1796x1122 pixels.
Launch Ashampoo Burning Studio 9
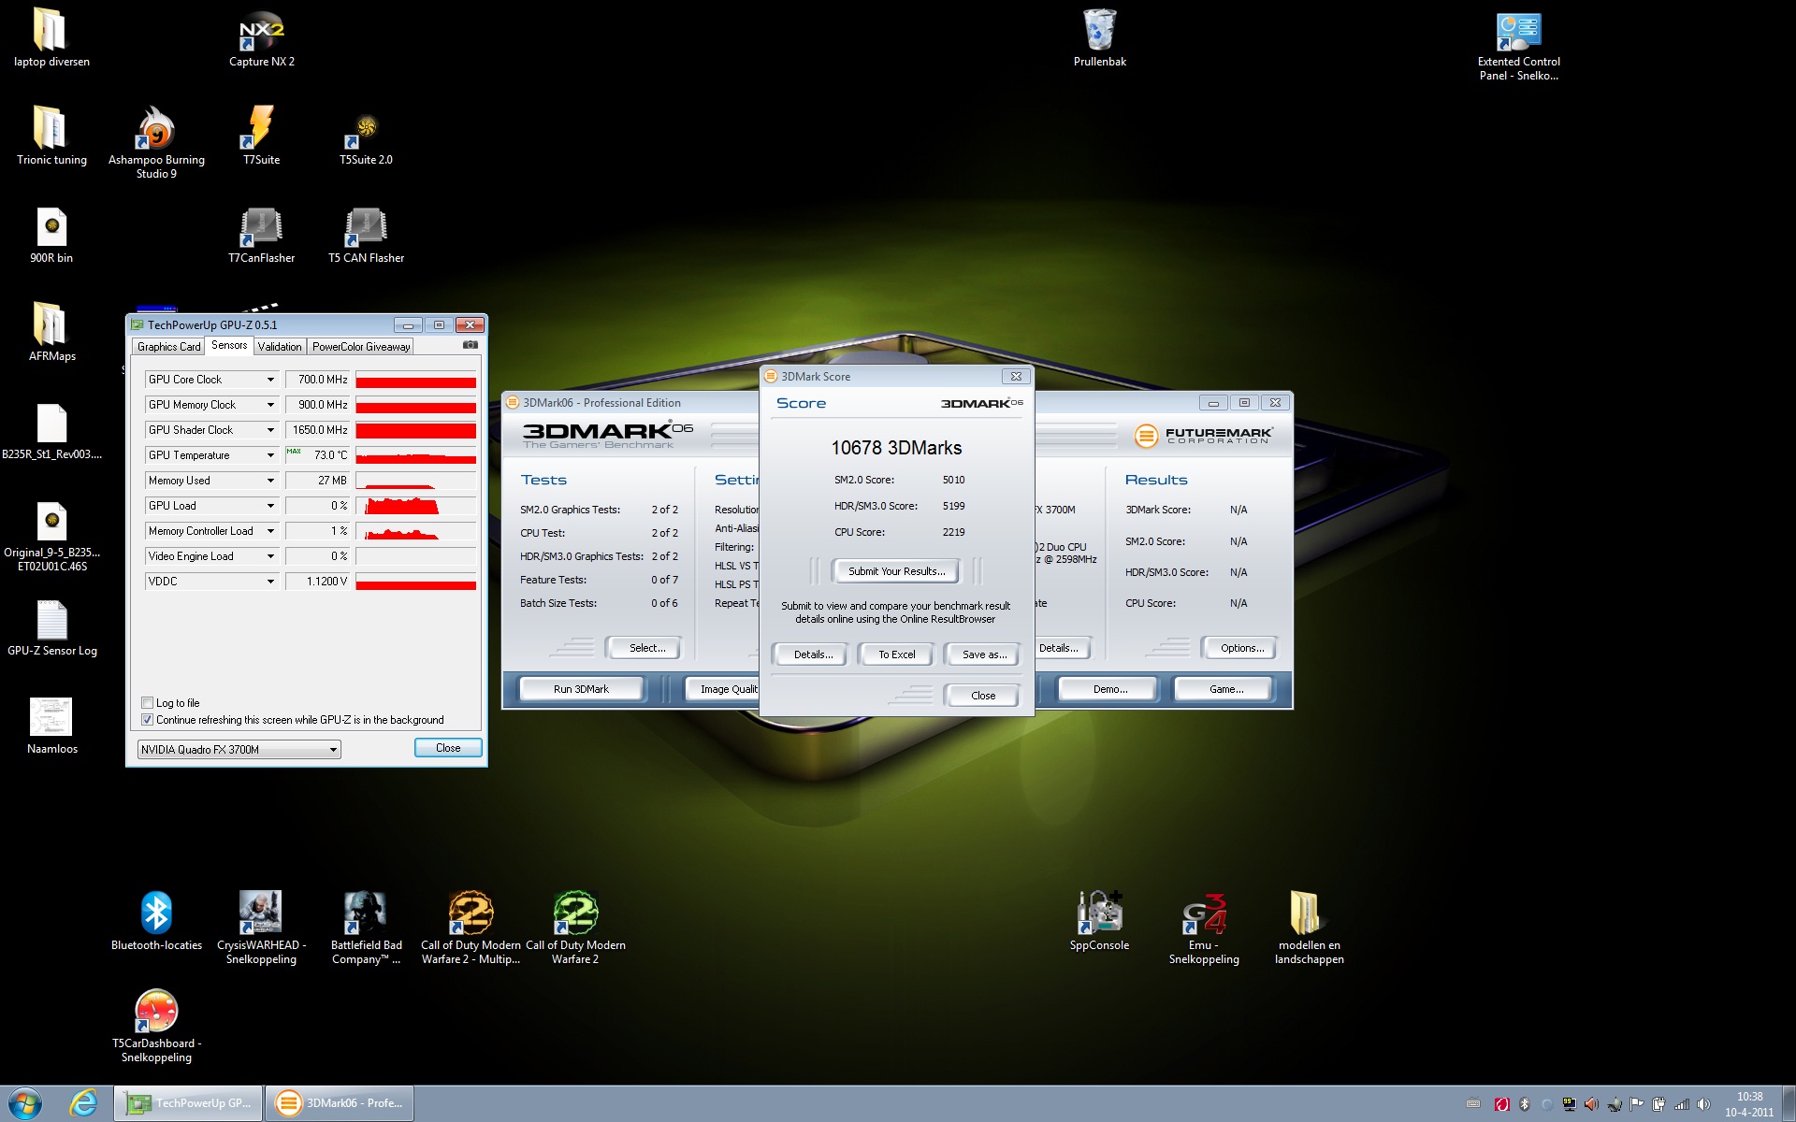(x=156, y=142)
